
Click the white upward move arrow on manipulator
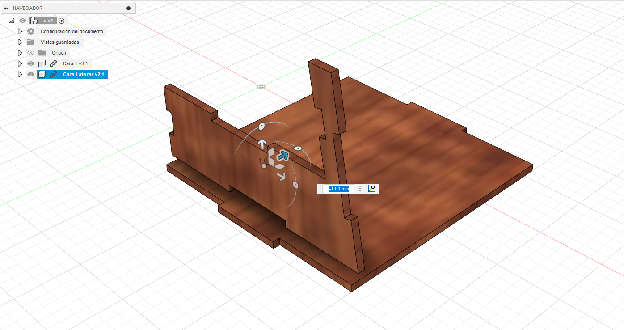pyautogui.click(x=262, y=144)
